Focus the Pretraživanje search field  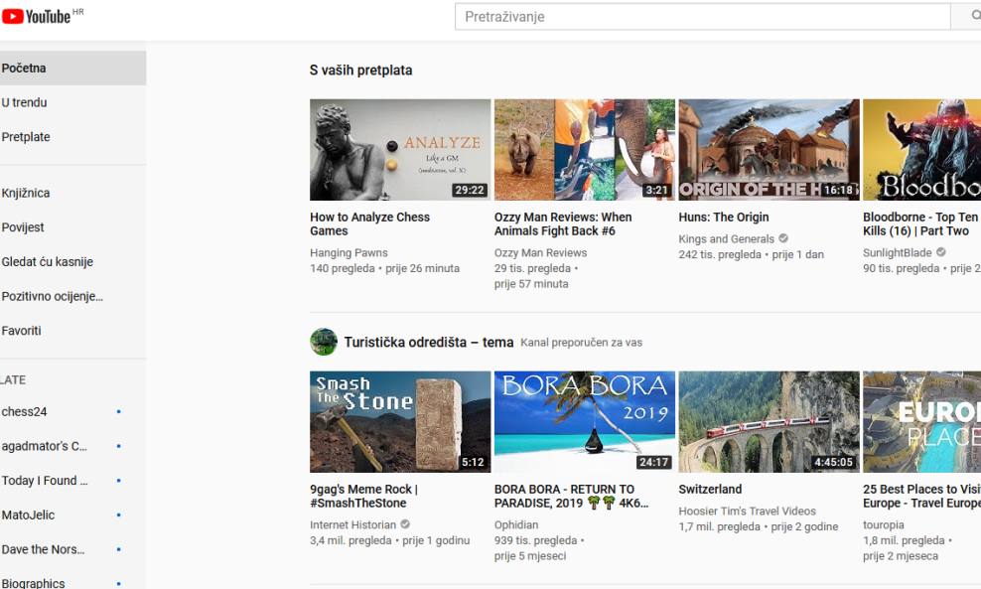700,17
